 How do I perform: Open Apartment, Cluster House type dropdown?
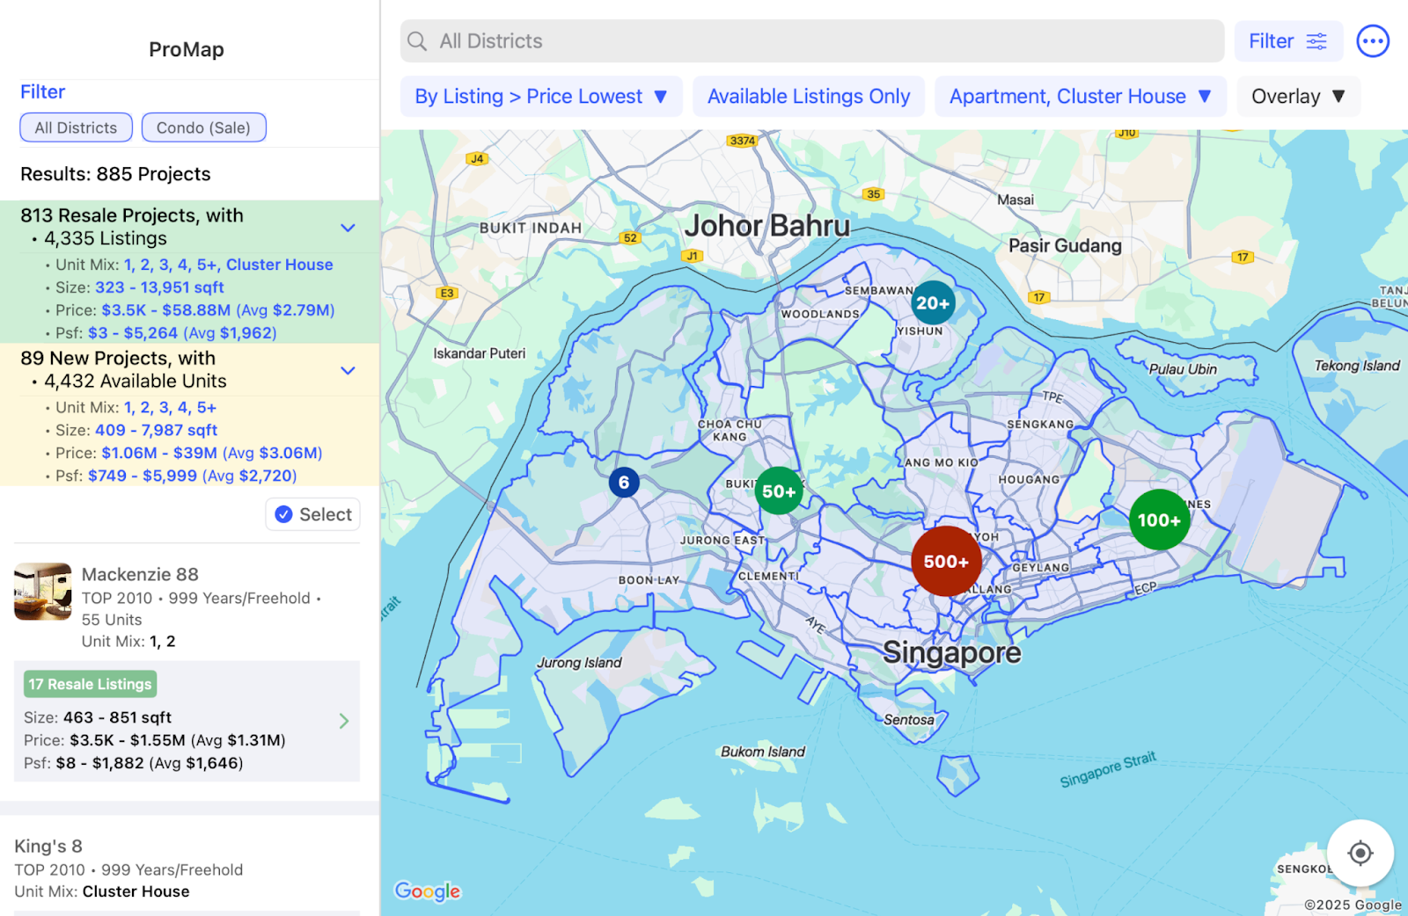click(1081, 97)
